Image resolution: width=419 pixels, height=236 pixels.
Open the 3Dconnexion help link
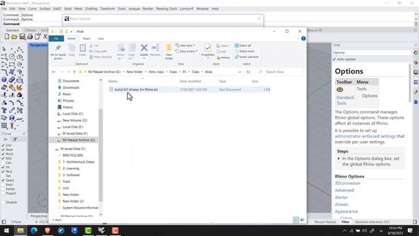[x=348, y=184]
